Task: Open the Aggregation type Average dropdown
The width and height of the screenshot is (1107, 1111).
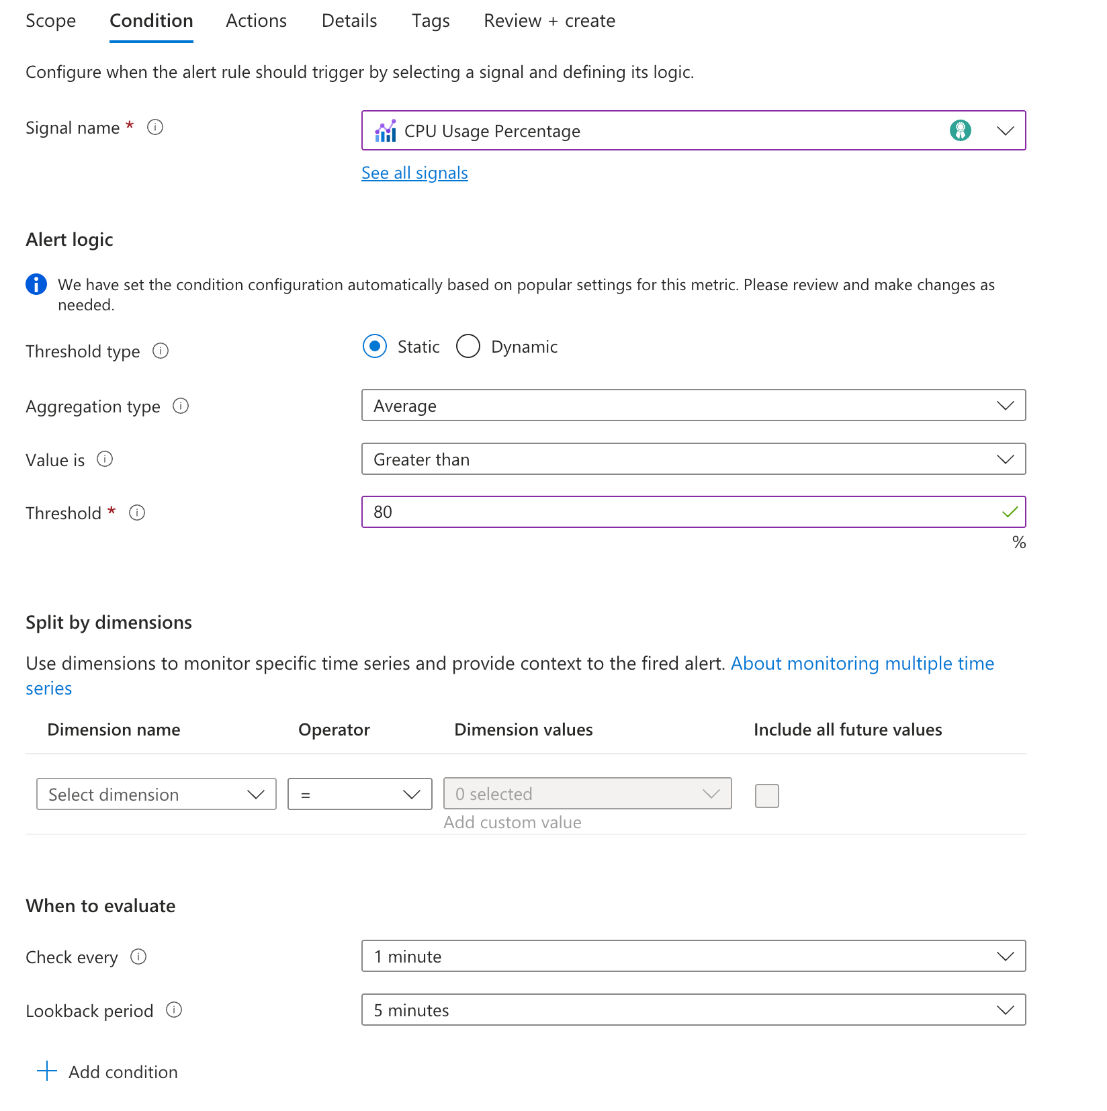Action: [693, 405]
